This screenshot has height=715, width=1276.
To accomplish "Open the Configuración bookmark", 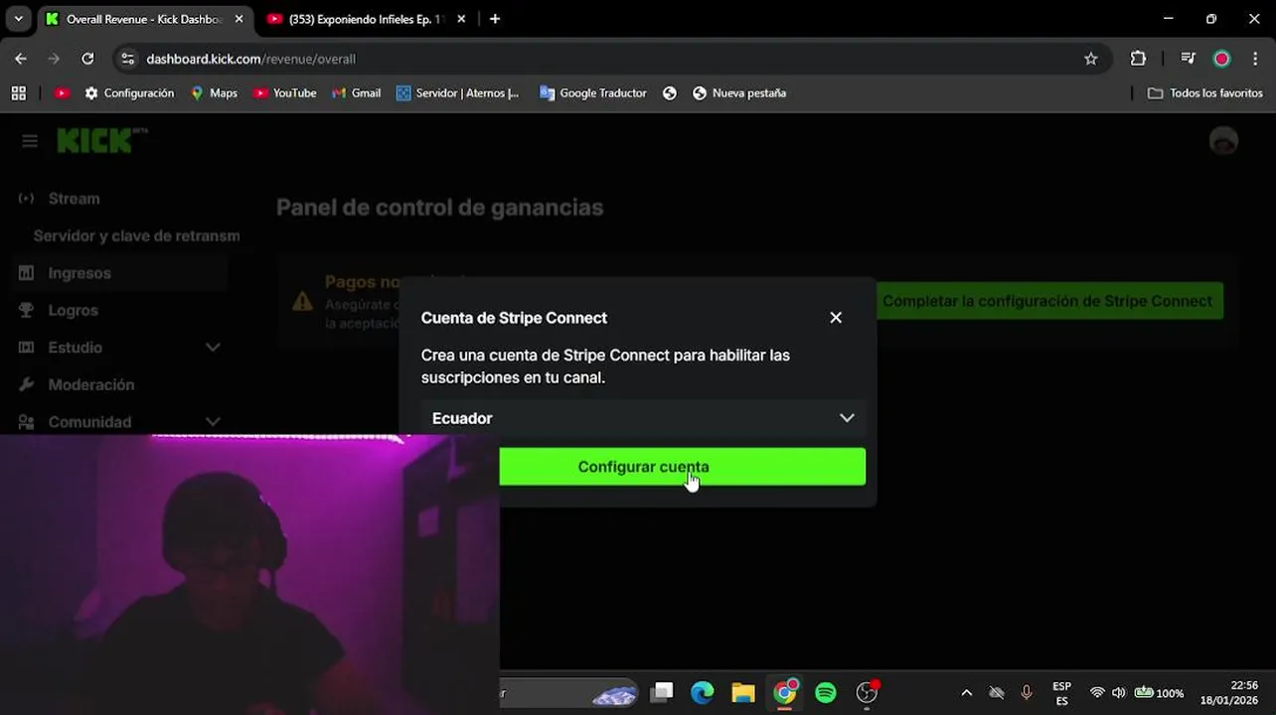I will pos(129,93).
